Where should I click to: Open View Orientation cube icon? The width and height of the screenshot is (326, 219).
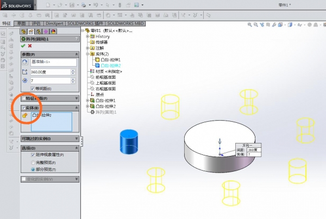[280, 25]
